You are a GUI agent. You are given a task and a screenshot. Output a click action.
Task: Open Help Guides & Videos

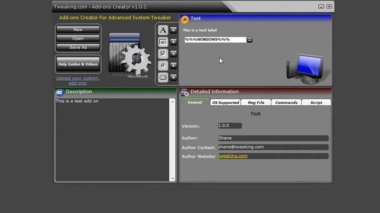tap(78, 64)
